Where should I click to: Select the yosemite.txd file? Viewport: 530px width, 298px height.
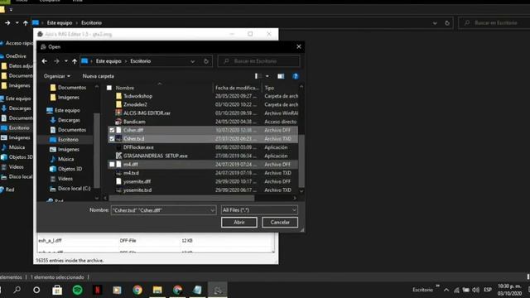pos(137,190)
